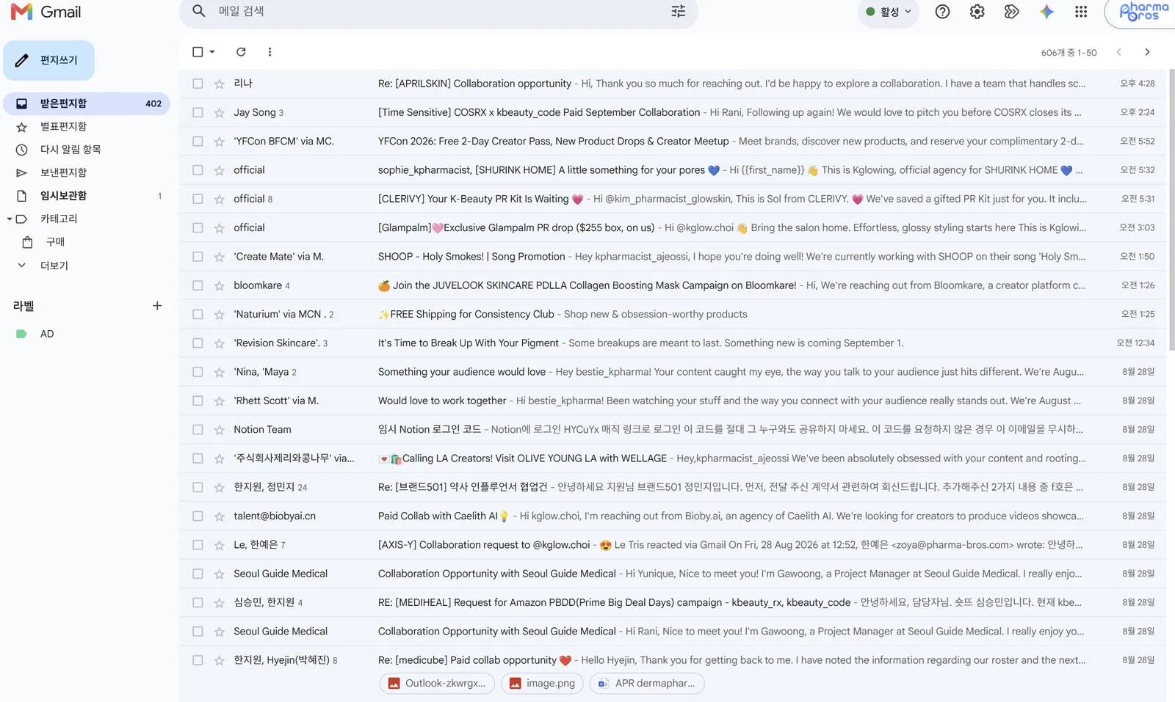The image size is (1175, 702).
Task: Open search filter options icon
Action: 678,11
